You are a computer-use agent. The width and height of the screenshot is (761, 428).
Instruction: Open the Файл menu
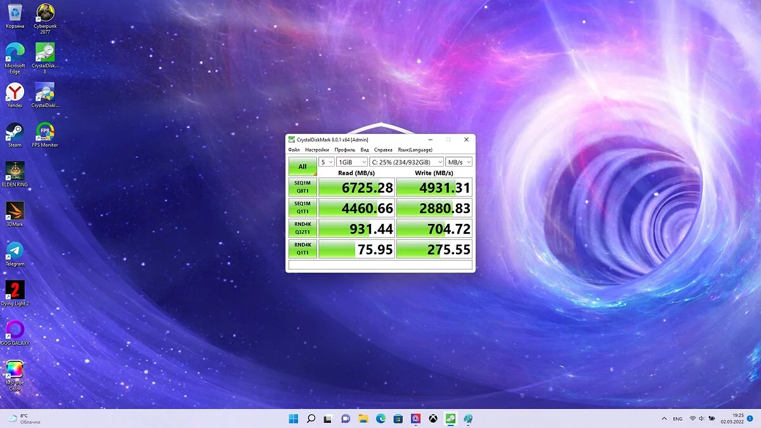coord(294,150)
